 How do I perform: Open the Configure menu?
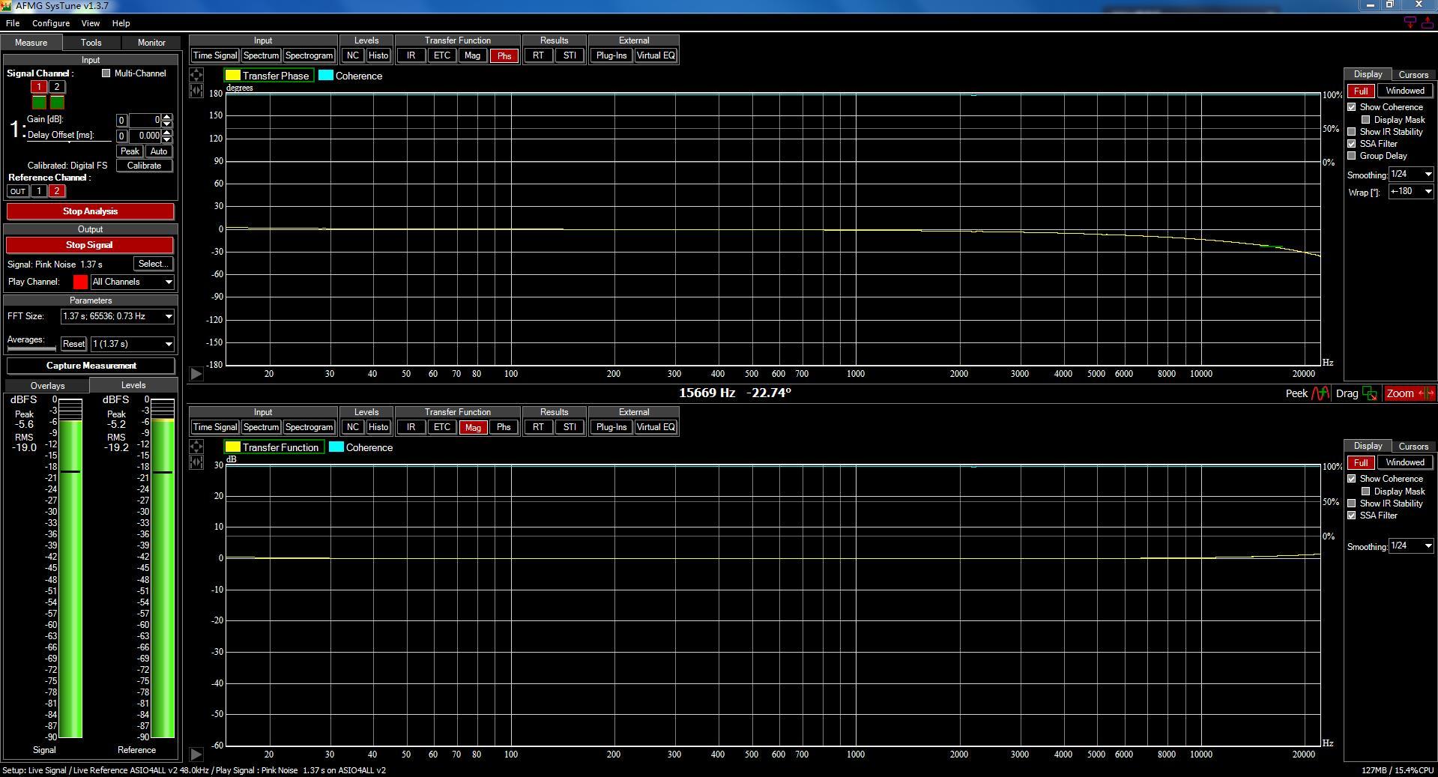click(x=51, y=23)
